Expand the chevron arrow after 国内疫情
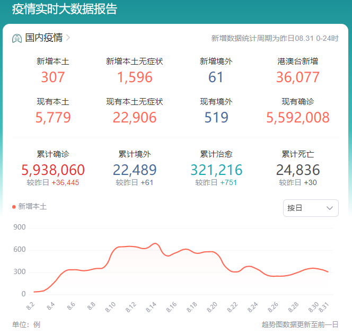The width and height of the screenshot is (352, 334). (x=68, y=38)
